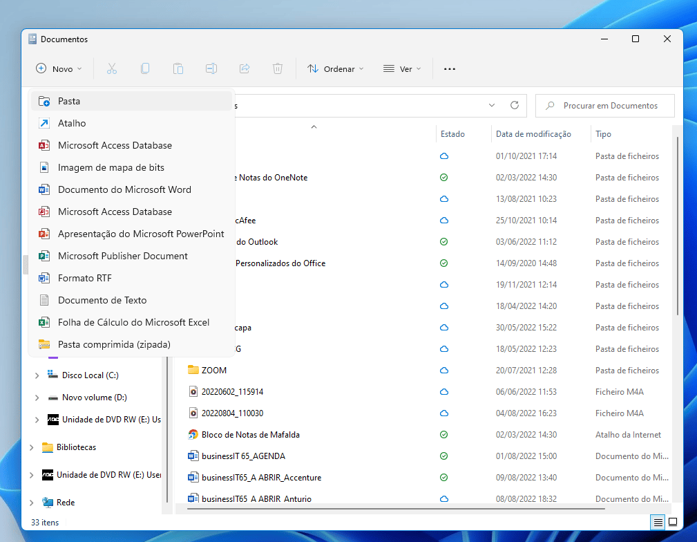Select Formato RTF menu entry
This screenshot has width=697, height=542.
click(x=131, y=278)
